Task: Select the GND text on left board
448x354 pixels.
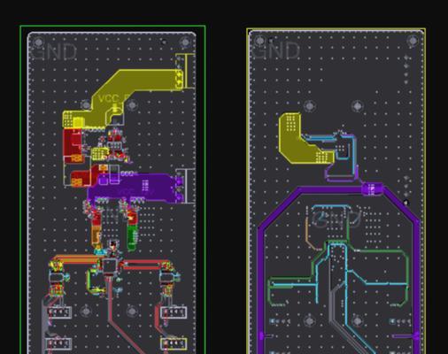Action: coord(54,52)
